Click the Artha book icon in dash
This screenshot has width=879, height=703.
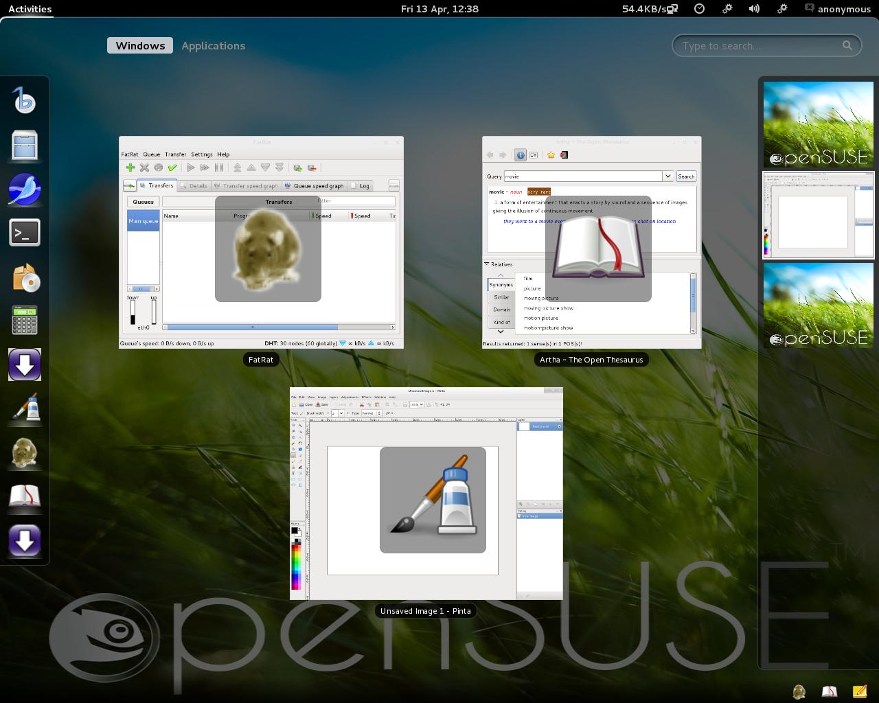25,496
